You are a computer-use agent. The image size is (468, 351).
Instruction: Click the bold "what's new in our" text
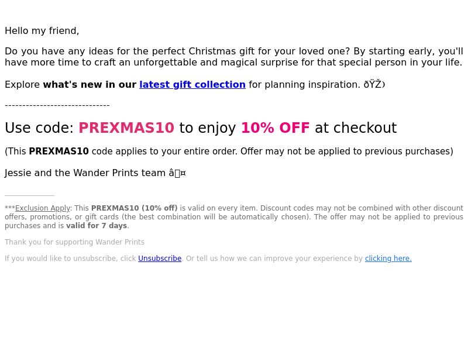(x=90, y=85)
